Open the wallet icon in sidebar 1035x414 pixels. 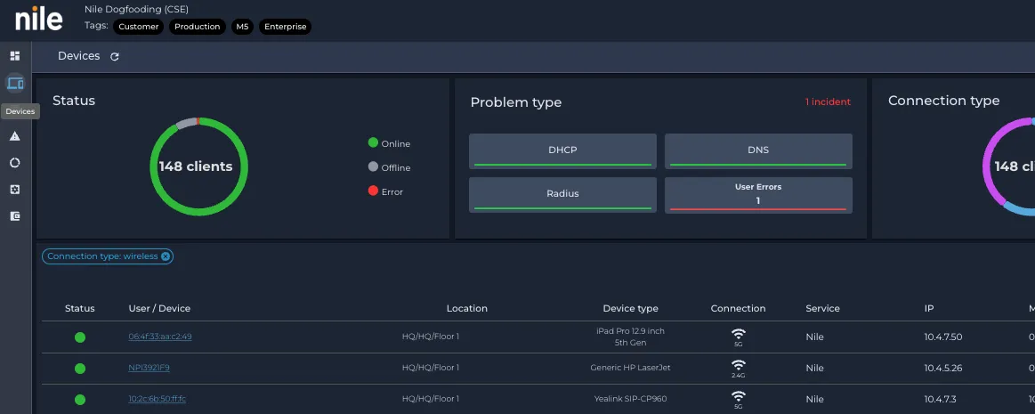point(14,216)
